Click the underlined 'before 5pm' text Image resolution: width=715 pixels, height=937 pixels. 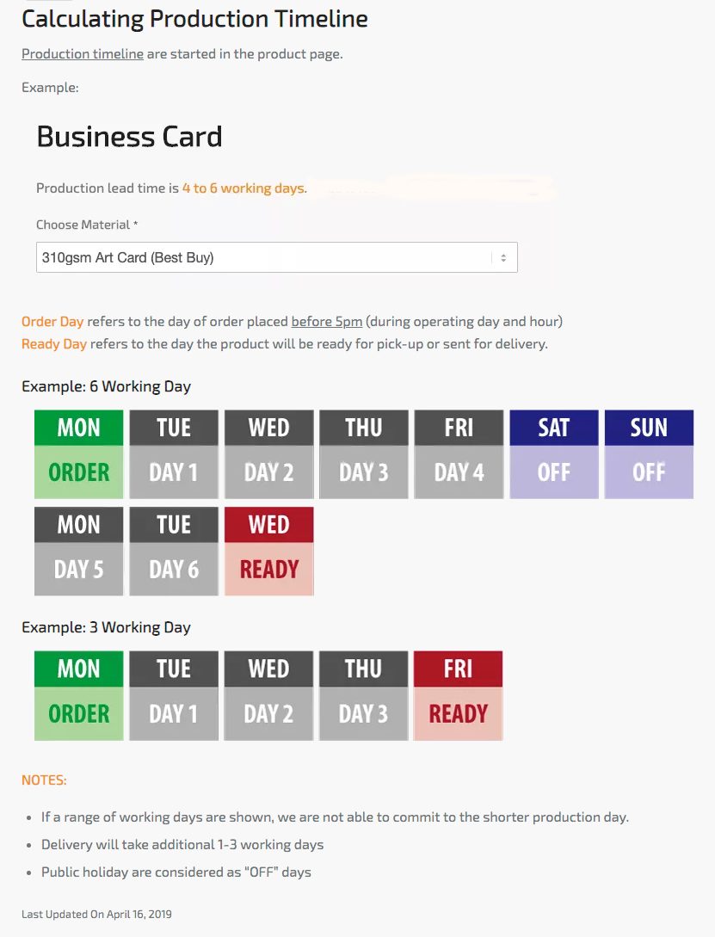(326, 322)
